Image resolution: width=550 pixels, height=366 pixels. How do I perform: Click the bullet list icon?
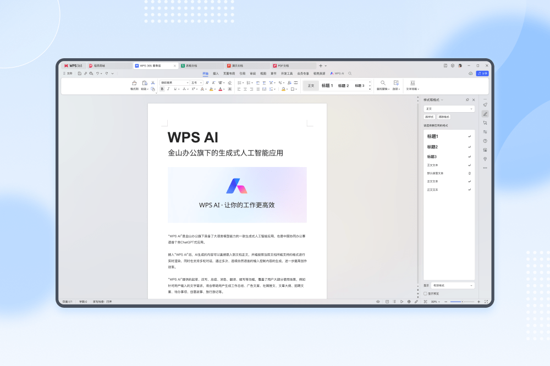239,82
